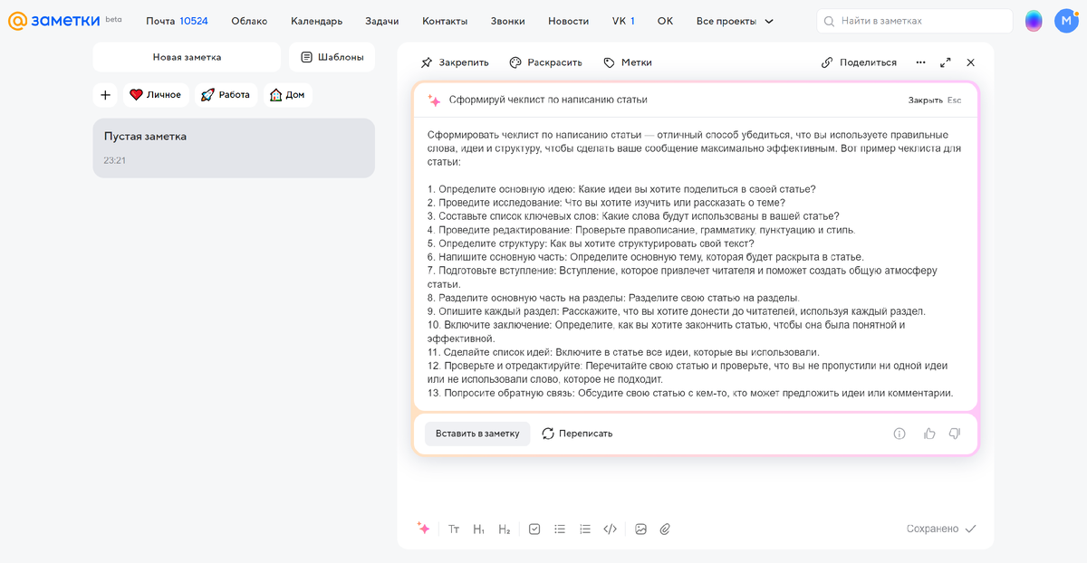Click Вставить в заметку to insert AI text
The width and height of the screenshot is (1087, 563).
pos(477,434)
